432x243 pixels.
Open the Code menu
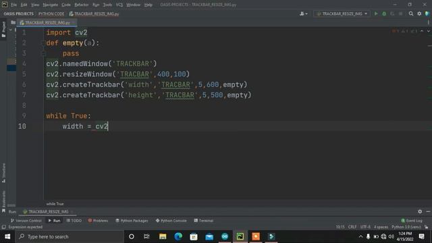[66, 5]
